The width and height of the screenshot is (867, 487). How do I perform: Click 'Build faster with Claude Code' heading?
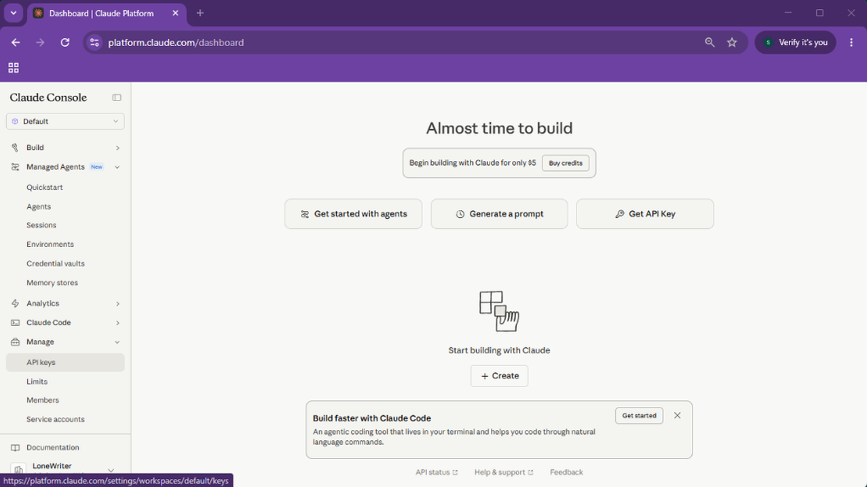372,418
